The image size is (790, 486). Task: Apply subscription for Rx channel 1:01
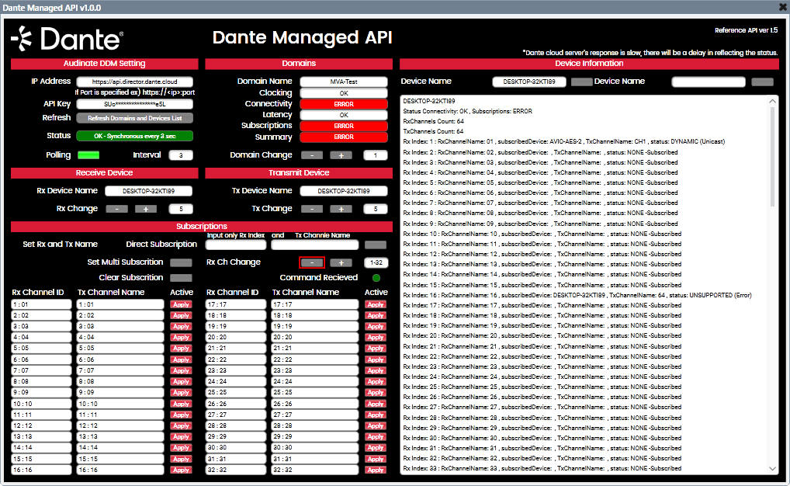(x=181, y=304)
